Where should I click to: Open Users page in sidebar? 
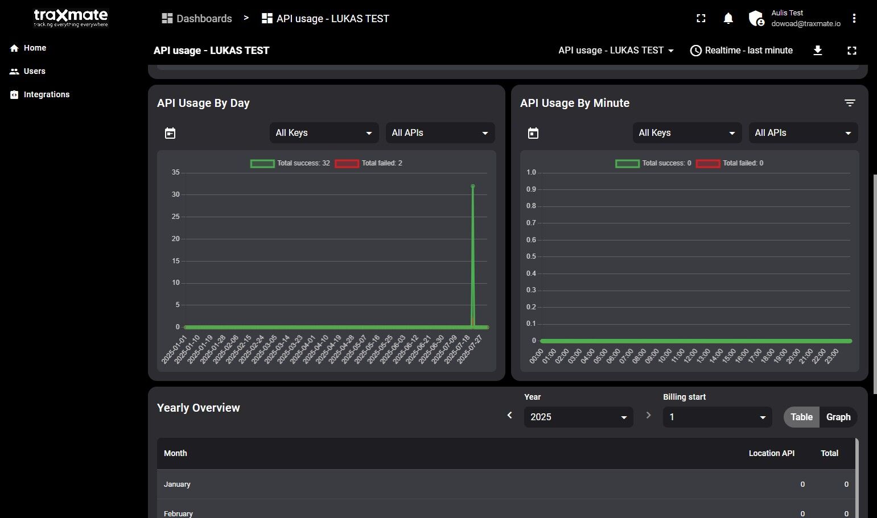coord(34,71)
